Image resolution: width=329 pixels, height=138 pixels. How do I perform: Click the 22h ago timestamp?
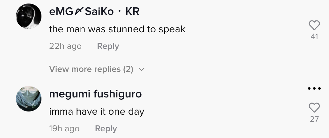[x=65, y=46]
